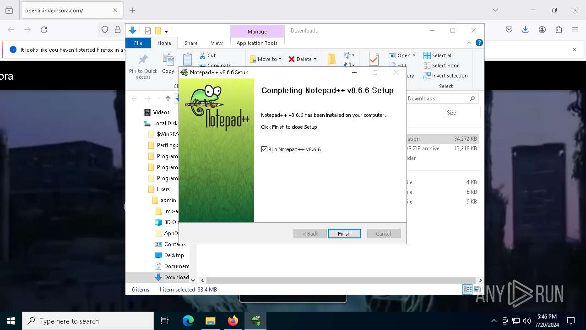
Task: Select Videos in navigation tree
Action: click(161, 112)
